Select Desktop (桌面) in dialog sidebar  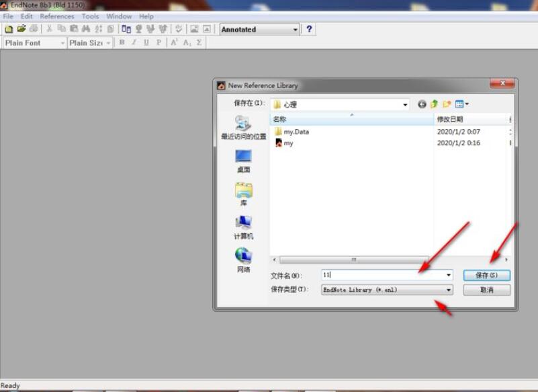243,161
